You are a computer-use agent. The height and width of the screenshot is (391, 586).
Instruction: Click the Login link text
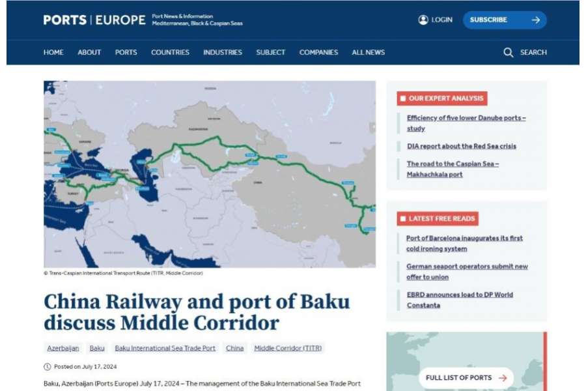[441, 20]
